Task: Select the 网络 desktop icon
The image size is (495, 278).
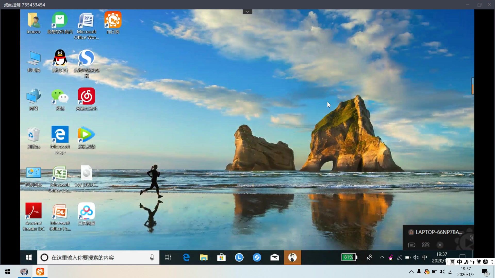Action: click(x=34, y=100)
